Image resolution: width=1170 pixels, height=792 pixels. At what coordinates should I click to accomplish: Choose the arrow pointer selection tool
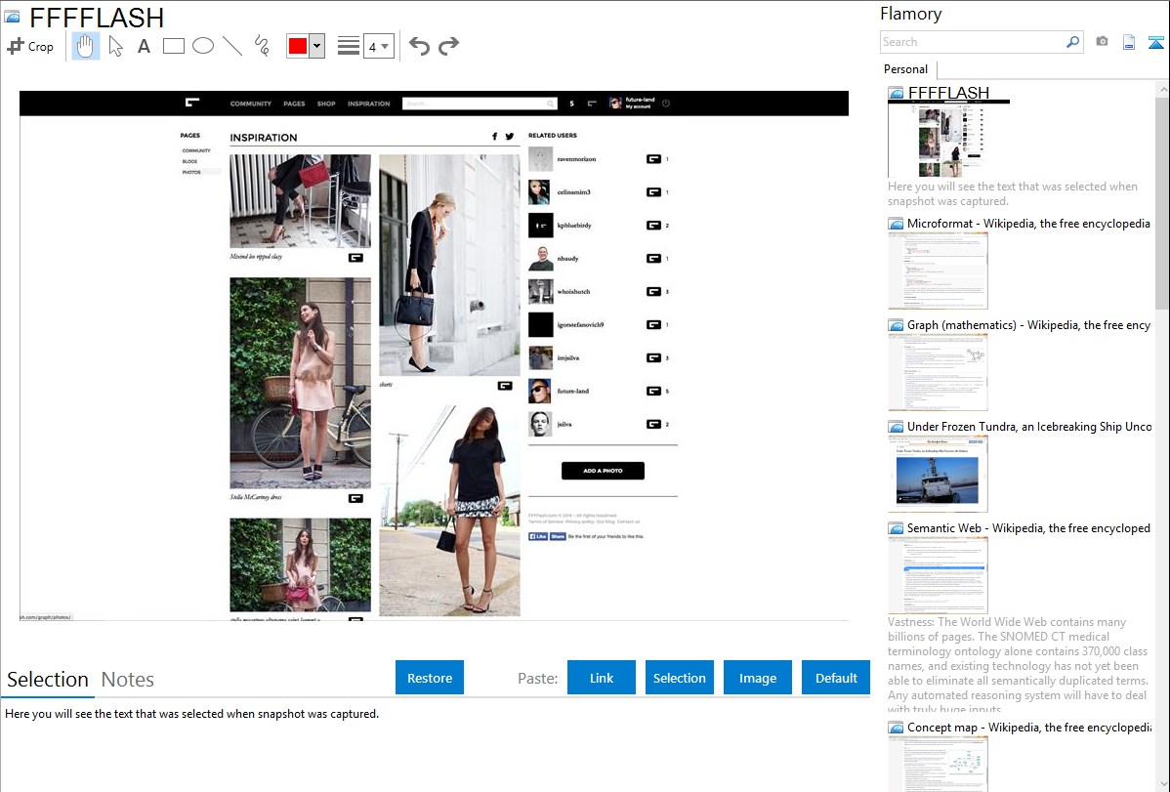115,46
